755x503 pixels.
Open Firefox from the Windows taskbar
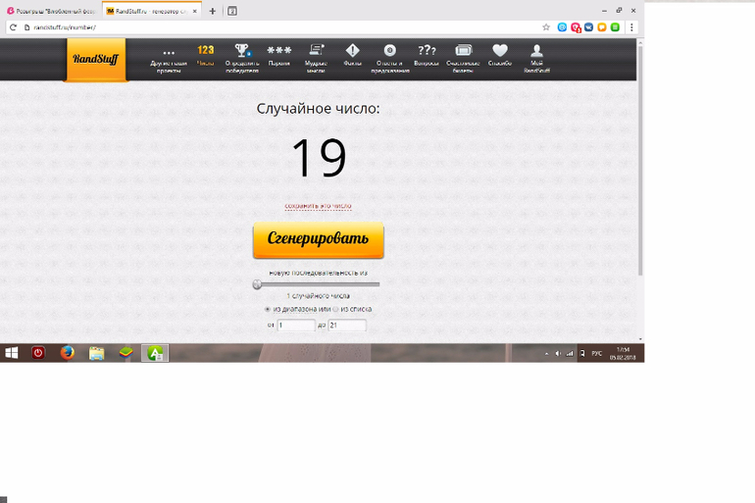[67, 353]
